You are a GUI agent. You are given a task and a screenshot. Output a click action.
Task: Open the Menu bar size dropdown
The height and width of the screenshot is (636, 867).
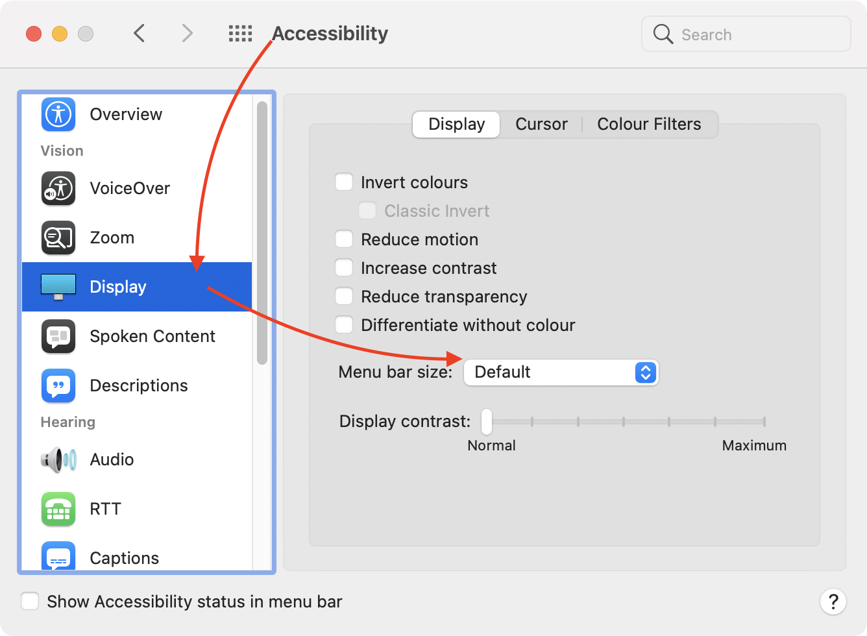(x=561, y=373)
